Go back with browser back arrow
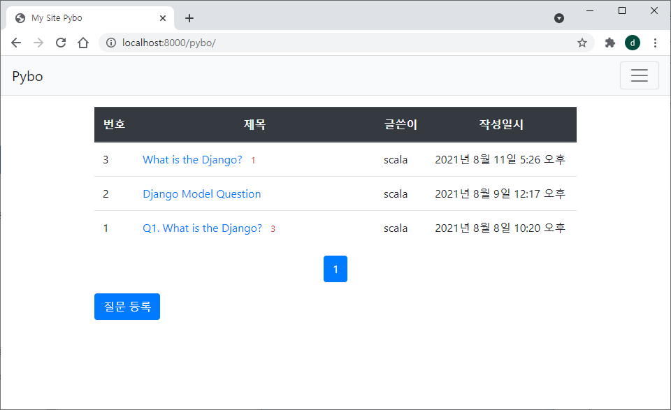The width and height of the screenshot is (671, 410). [16, 43]
